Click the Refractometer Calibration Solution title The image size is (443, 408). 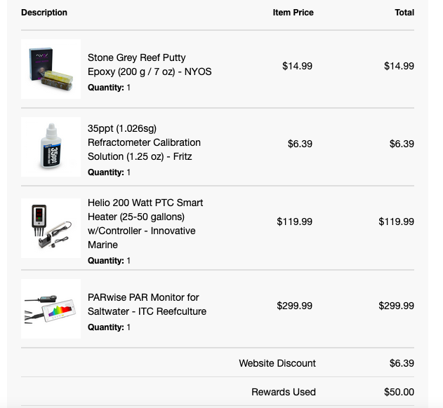point(144,142)
